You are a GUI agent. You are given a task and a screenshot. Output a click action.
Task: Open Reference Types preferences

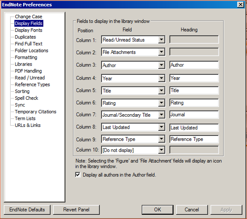tap(32, 85)
